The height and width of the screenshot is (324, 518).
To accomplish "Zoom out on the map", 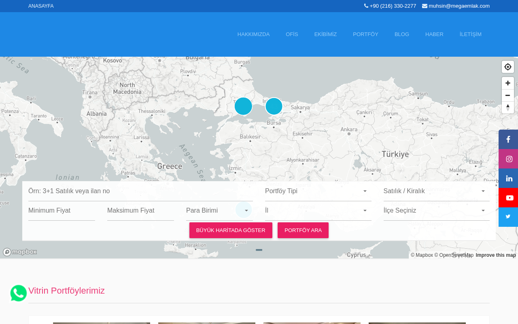I will tap(508, 95).
